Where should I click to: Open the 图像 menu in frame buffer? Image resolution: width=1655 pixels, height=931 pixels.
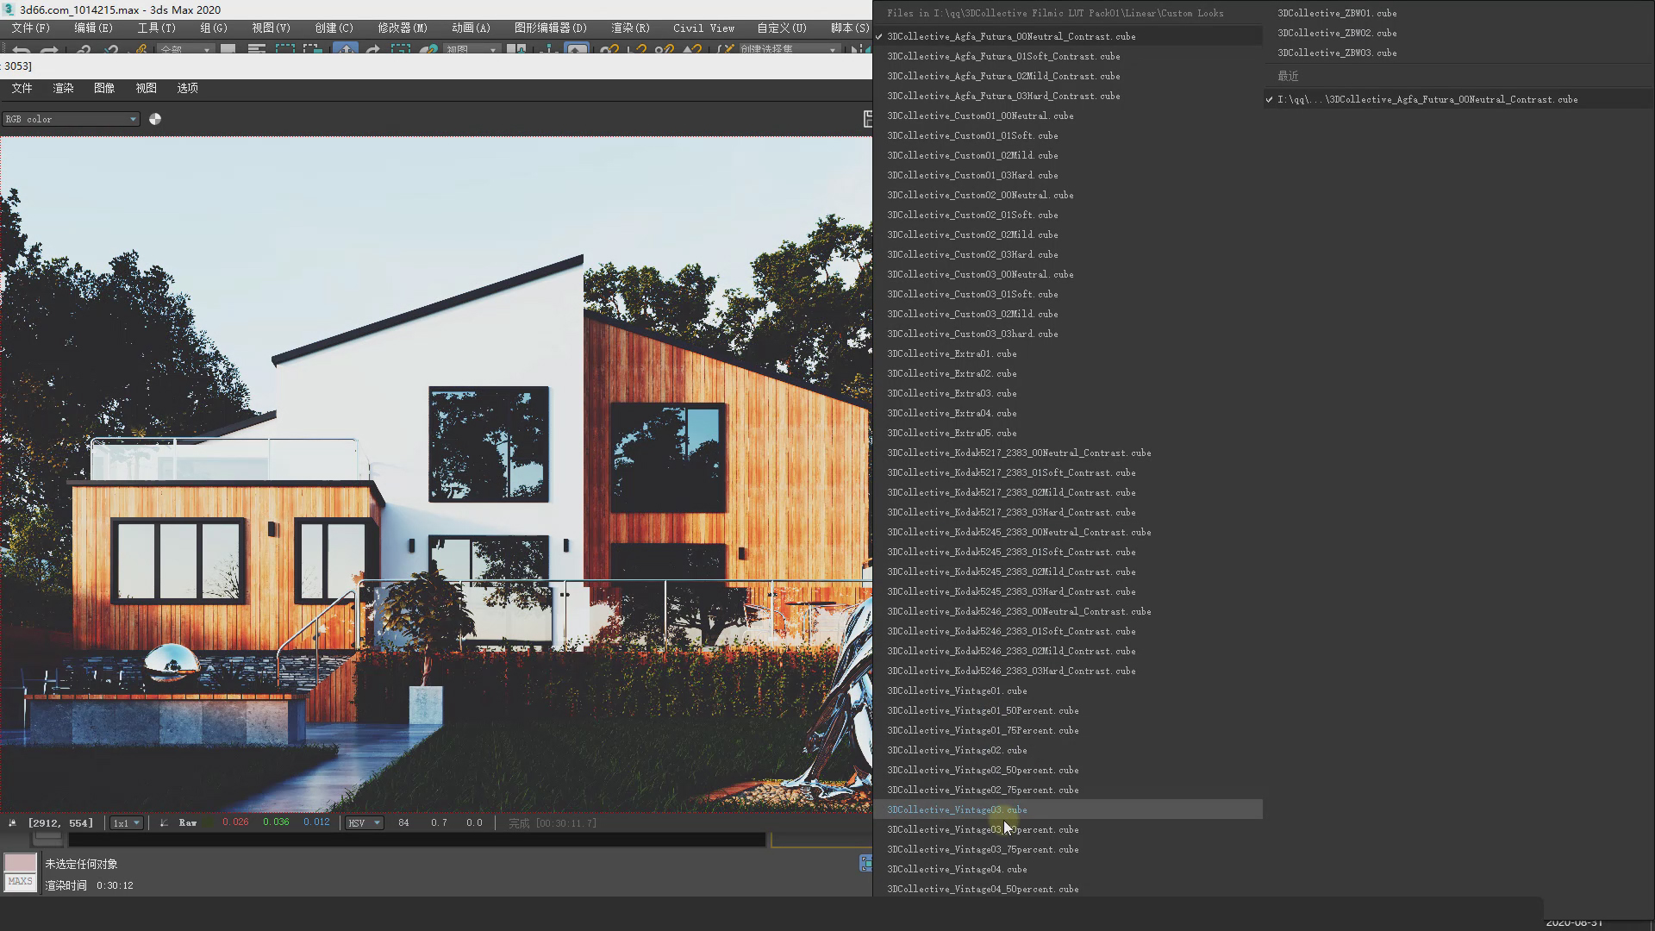point(104,88)
